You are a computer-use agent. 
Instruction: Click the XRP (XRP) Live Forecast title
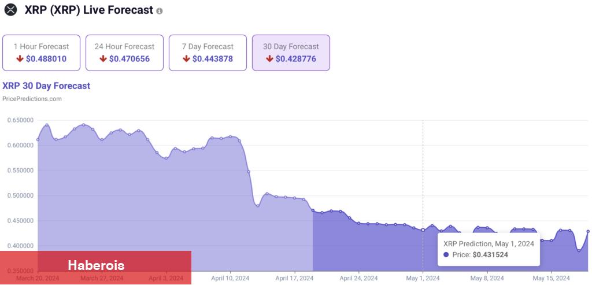(x=88, y=10)
